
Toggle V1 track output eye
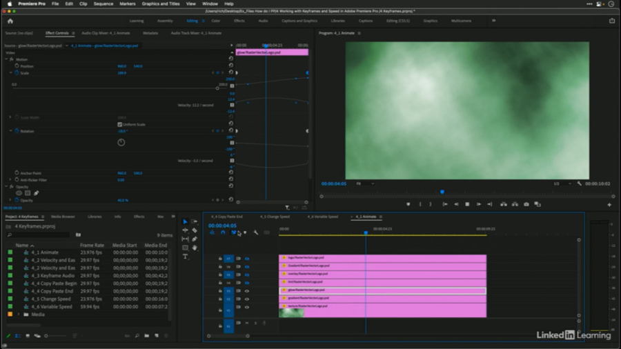[247, 307]
